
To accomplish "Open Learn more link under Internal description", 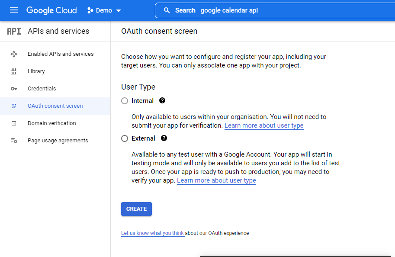I will 264,125.
